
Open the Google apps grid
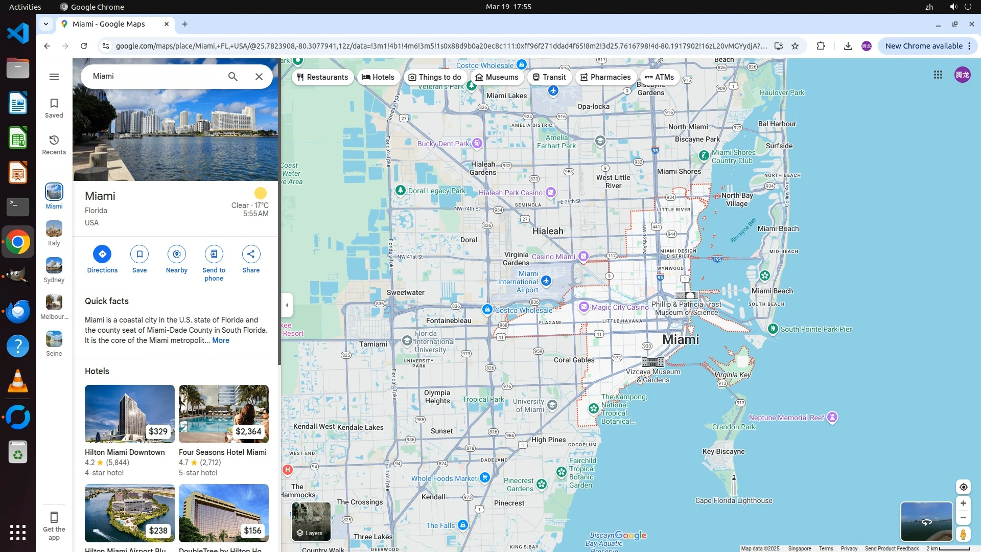click(x=938, y=75)
